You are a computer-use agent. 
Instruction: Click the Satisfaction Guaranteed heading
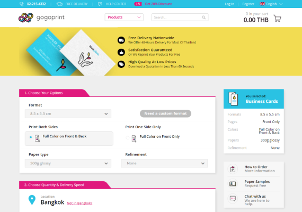pos(150,50)
